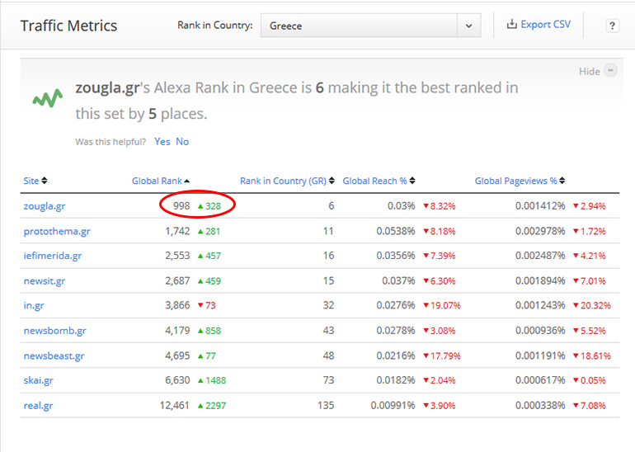The height and width of the screenshot is (452, 635).
Task: Click the Export CSV download icon
Action: (511, 25)
